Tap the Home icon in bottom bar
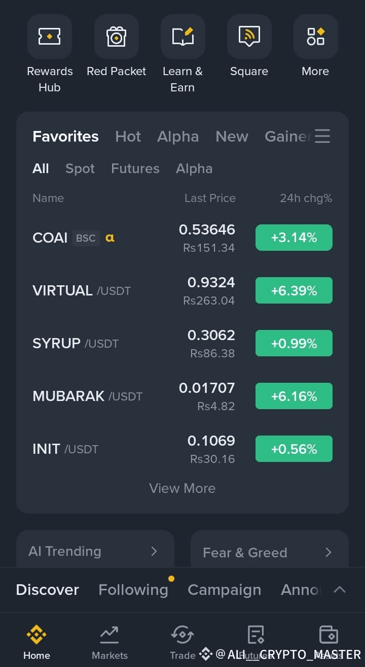Screen dimensions: 365x667 (x=36, y=642)
